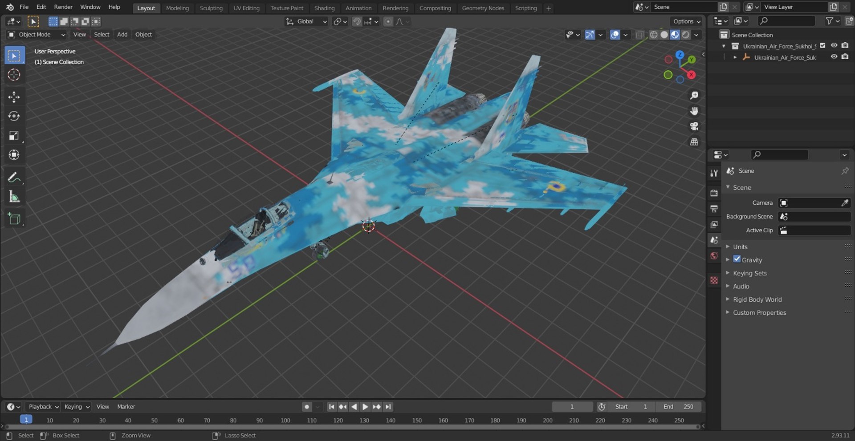Select rendered viewport shading

coord(686,35)
